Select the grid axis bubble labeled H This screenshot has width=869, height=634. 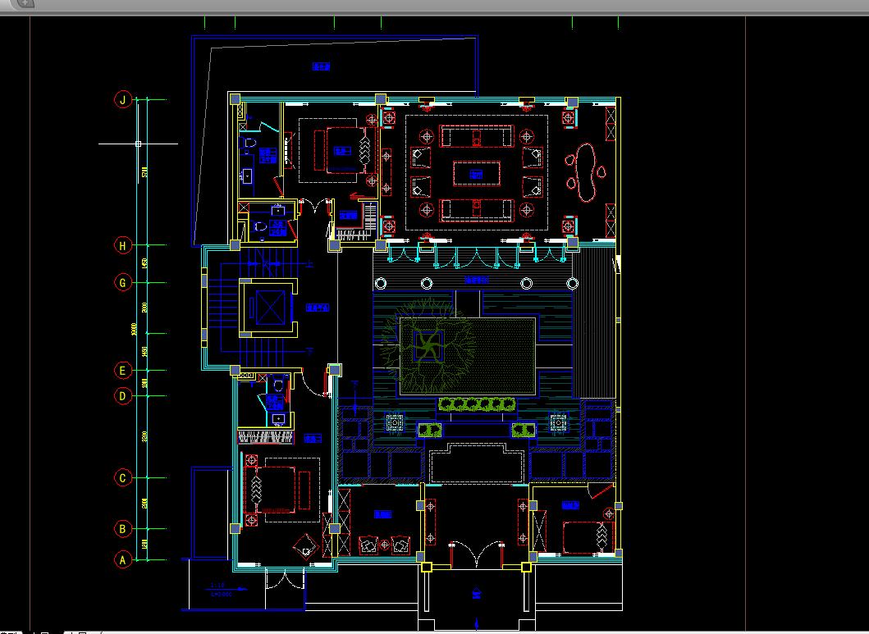click(123, 245)
